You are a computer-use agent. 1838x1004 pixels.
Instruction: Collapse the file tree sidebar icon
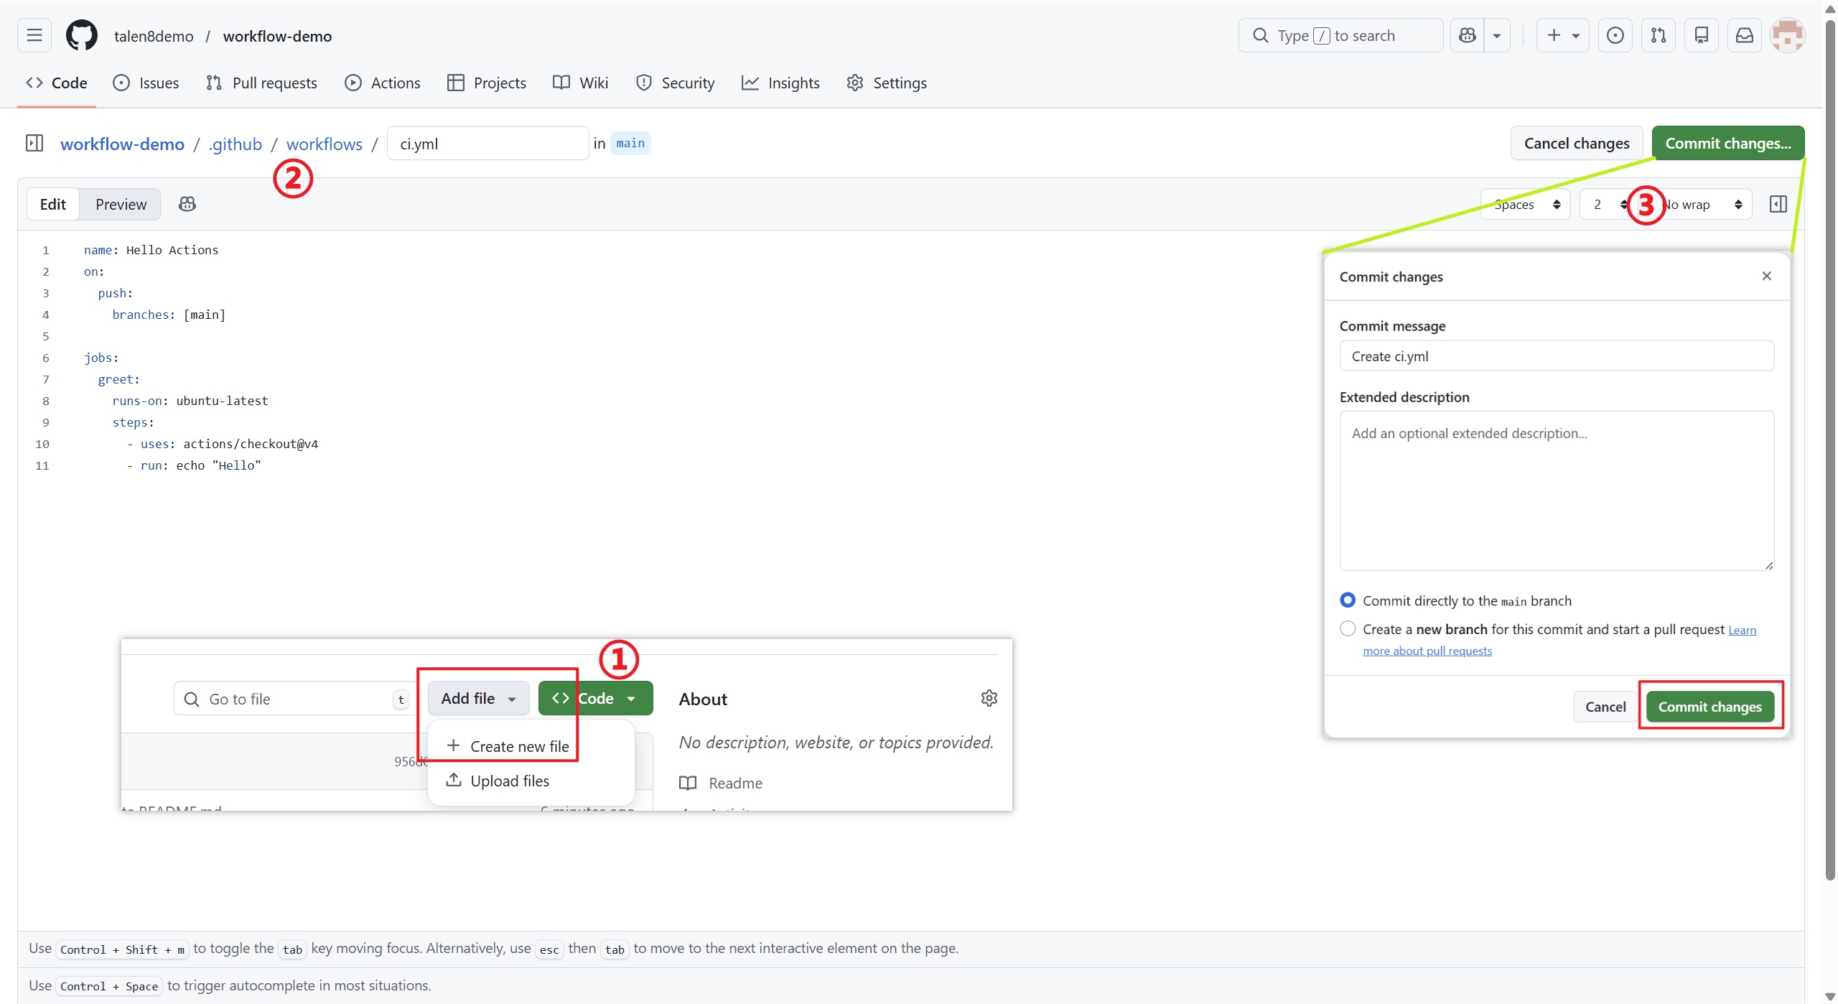[x=34, y=143]
